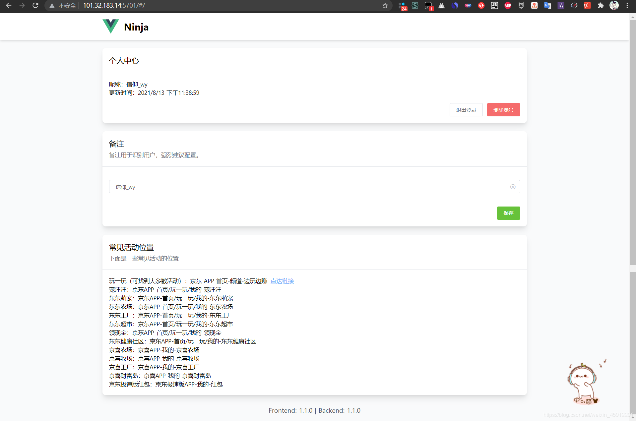This screenshot has height=421, width=636.
Task: Open the blue swirl extension icon
Action: [x=455, y=6]
